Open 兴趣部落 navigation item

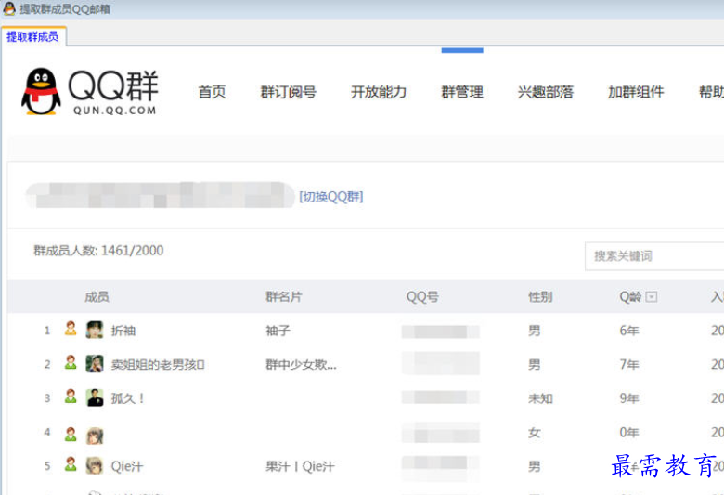click(x=545, y=92)
